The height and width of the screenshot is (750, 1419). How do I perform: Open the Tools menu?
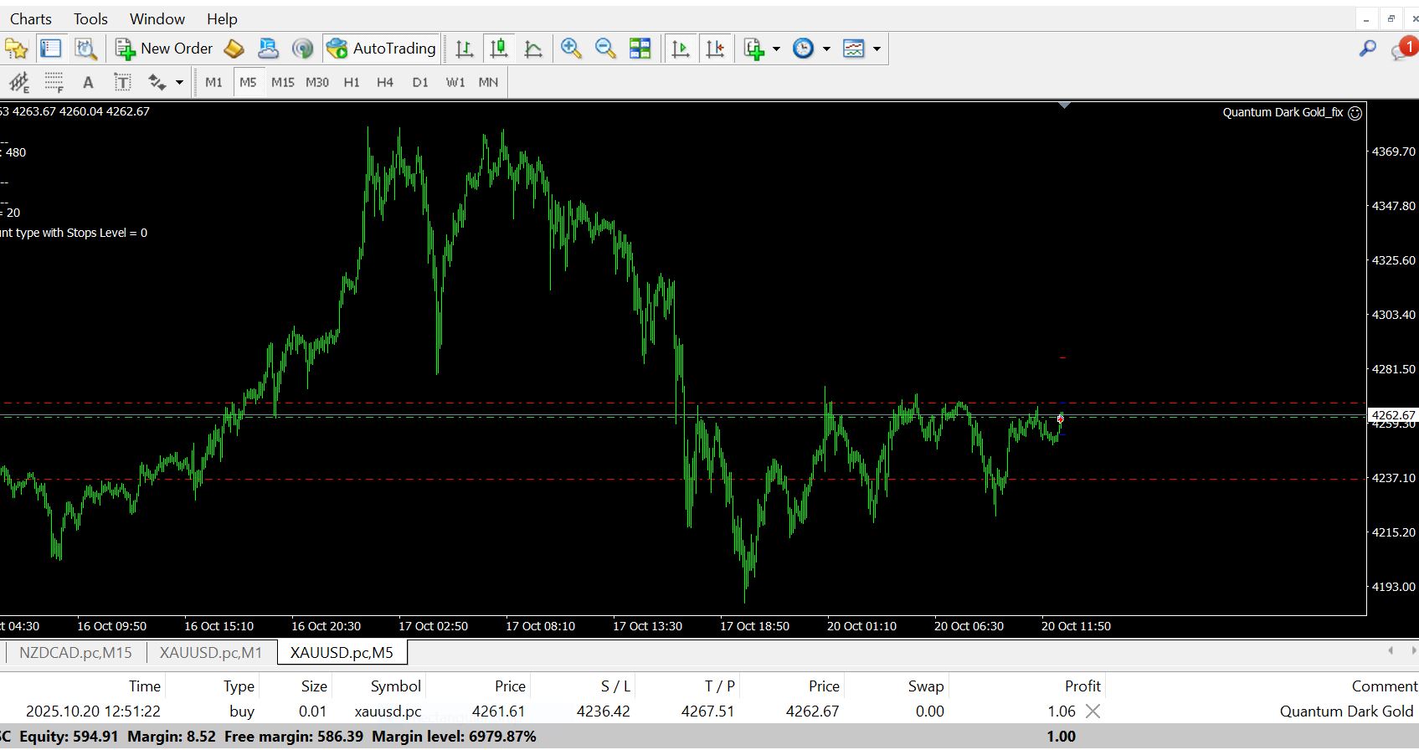click(90, 18)
